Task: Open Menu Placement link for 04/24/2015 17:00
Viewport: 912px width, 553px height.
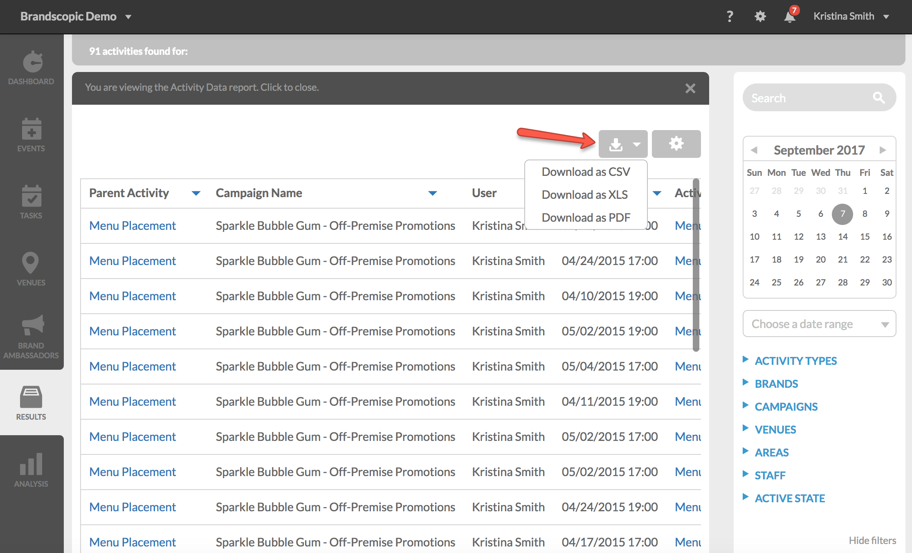Action: 133,261
